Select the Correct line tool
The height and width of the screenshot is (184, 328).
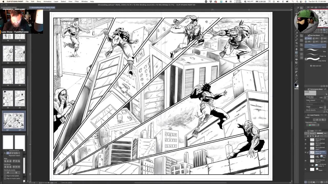point(296,82)
